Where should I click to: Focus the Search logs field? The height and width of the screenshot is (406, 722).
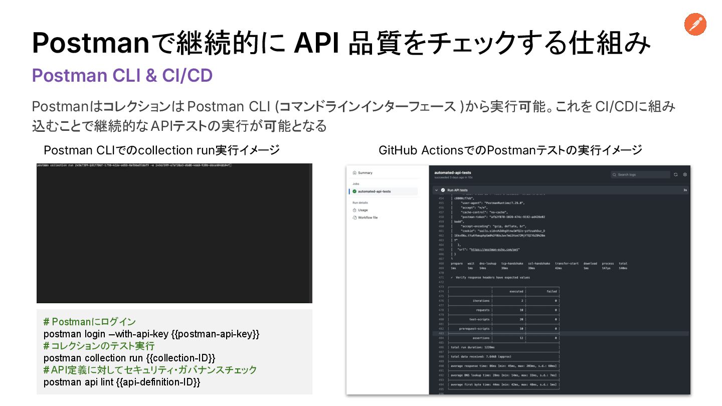pos(640,174)
